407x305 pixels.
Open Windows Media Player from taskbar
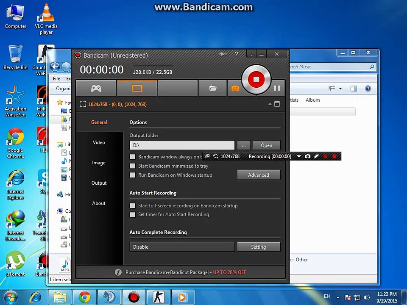[183, 297]
